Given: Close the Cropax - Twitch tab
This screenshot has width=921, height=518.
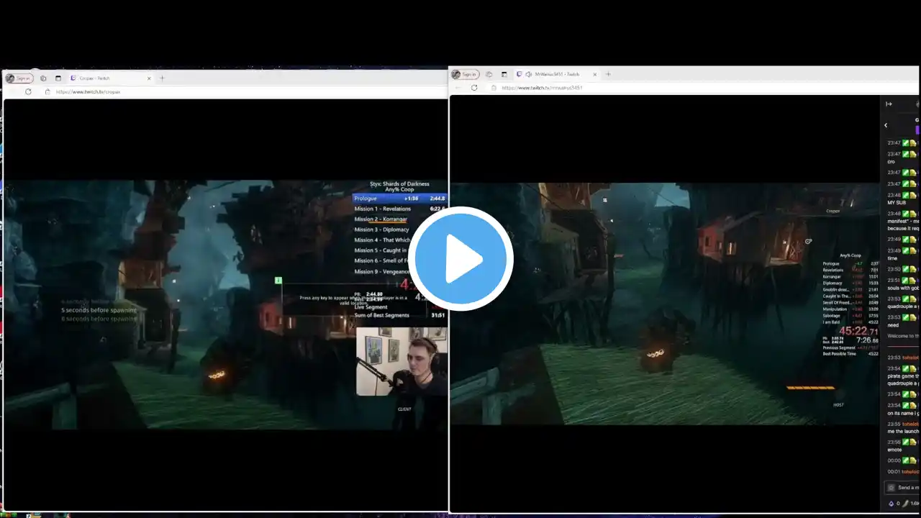Looking at the screenshot, I should coord(149,78).
